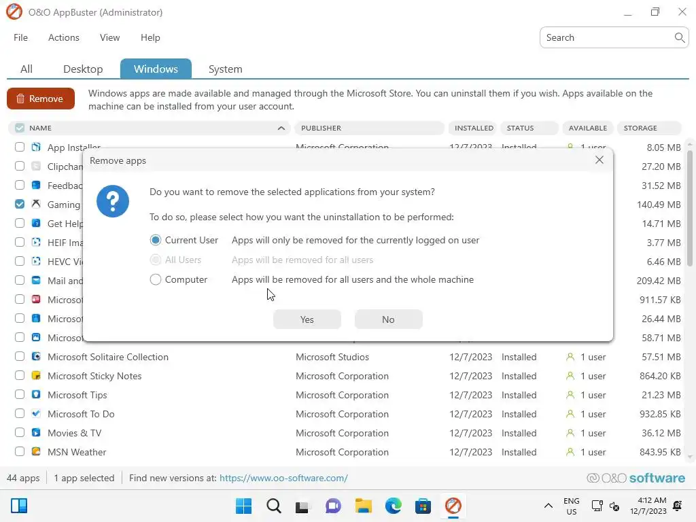The image size is (696, 522).
Task: Confirm removal with Yes button
Action: click(307, 319)
